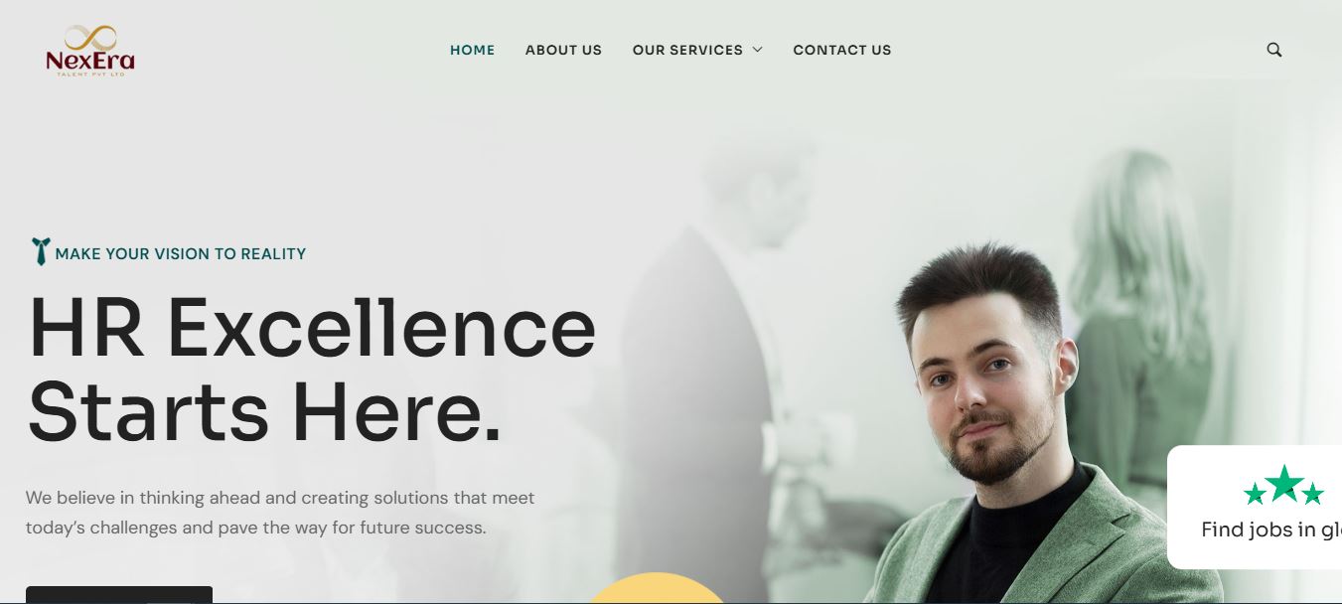Open search with the magnifier icon

tap(1274, 50)
